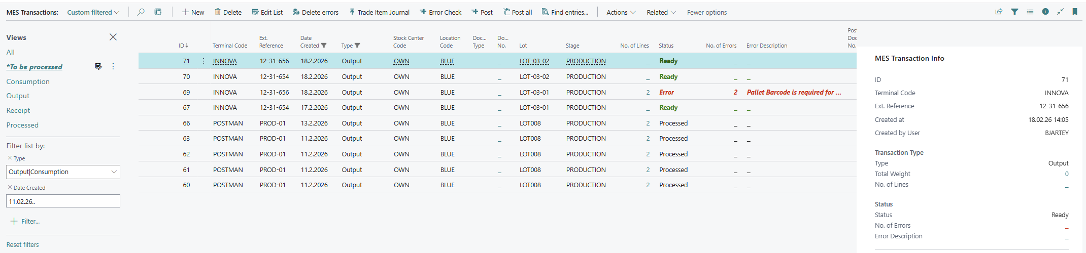Click the collapse page arrows icon

pos(1060,12)
